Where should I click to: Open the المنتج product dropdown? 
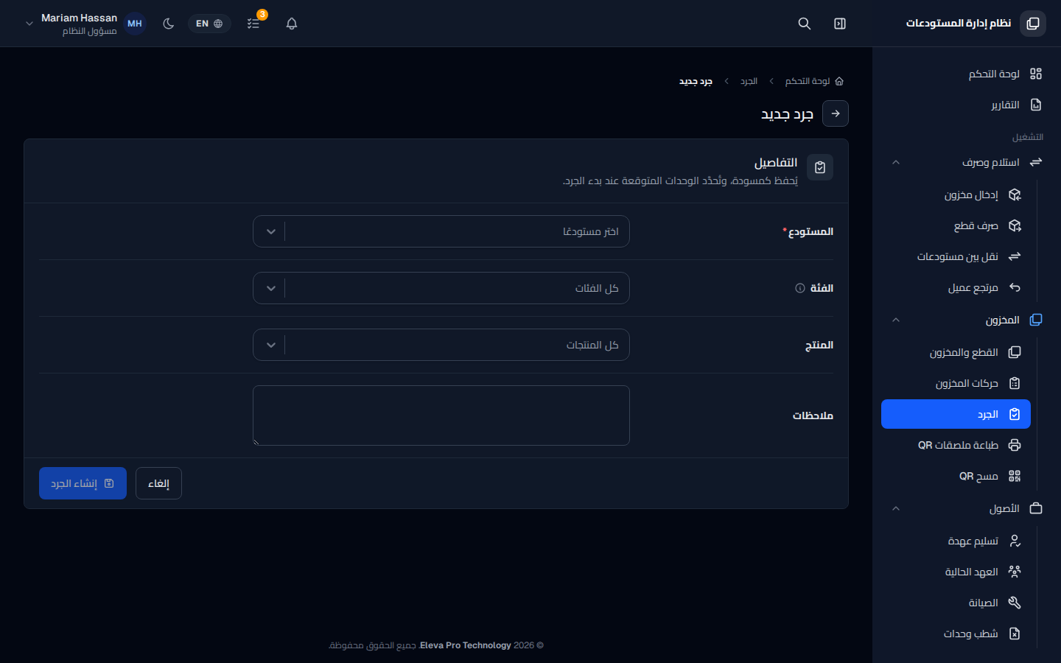click(441, 345)
